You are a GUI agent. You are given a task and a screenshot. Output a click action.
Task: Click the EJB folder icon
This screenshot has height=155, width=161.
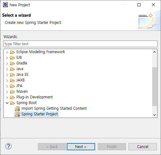point(12,58)
